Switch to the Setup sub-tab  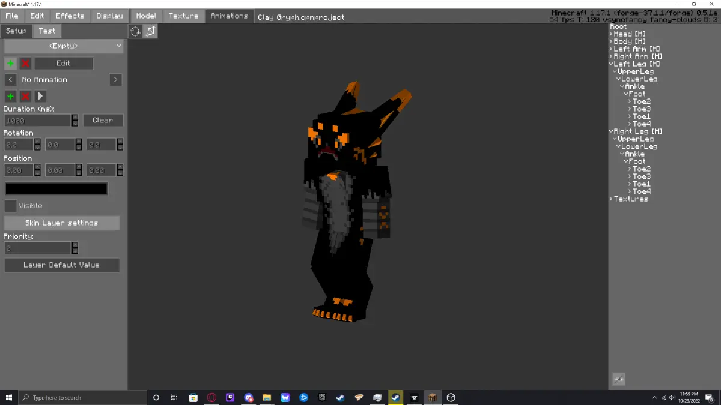[x=16, y=31]
